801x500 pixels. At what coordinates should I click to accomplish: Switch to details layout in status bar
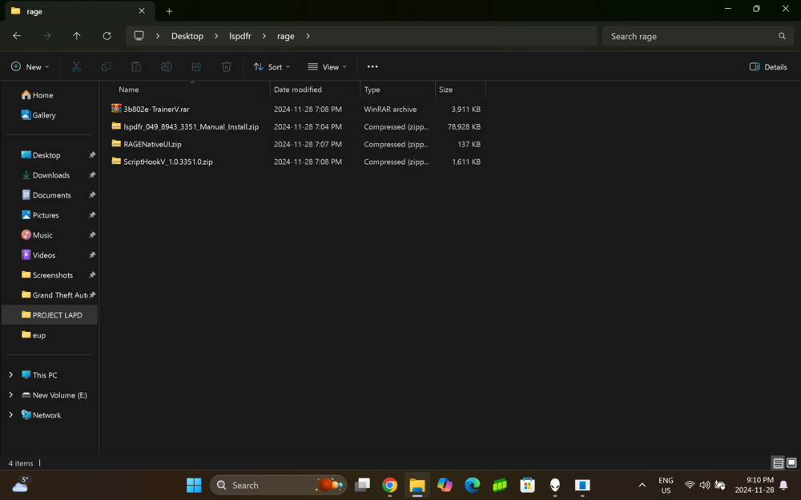[777, 463]
